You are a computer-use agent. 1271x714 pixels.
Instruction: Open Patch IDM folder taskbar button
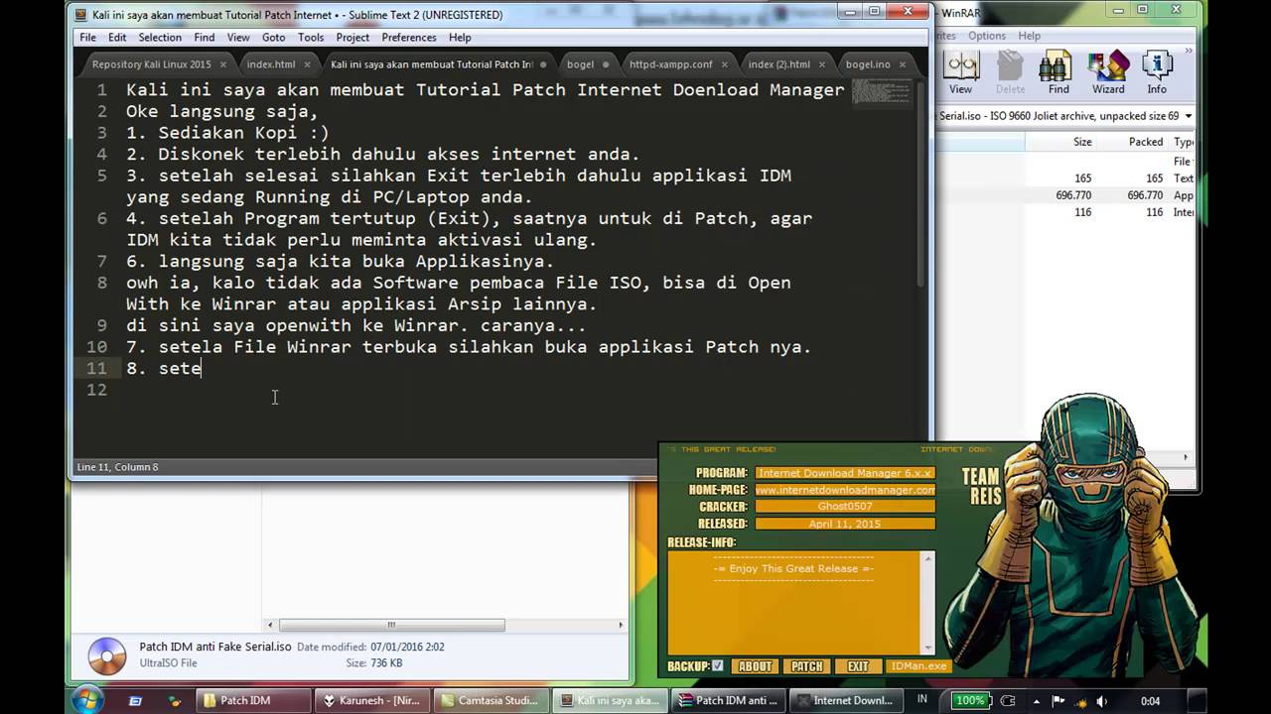pos(251,700)
